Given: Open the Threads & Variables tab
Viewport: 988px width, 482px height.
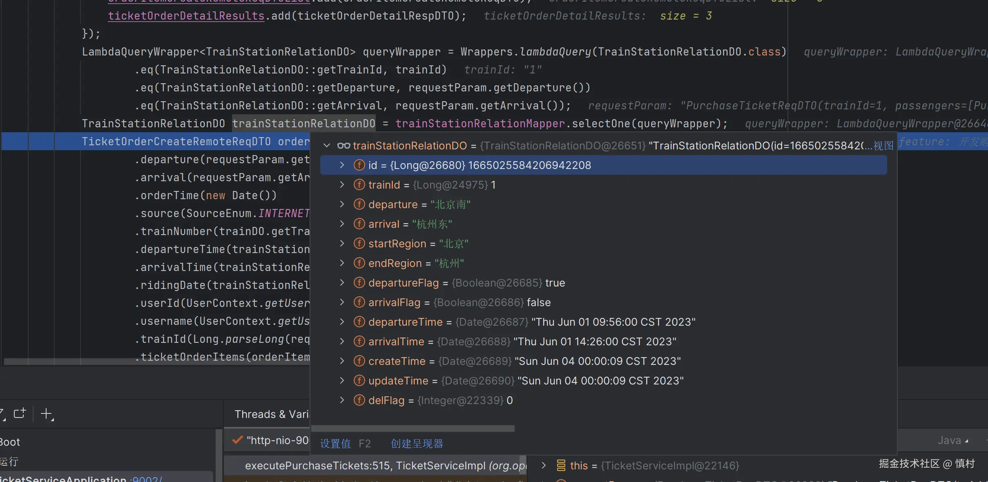Looking at the screenshot, I should coord(272,414).
